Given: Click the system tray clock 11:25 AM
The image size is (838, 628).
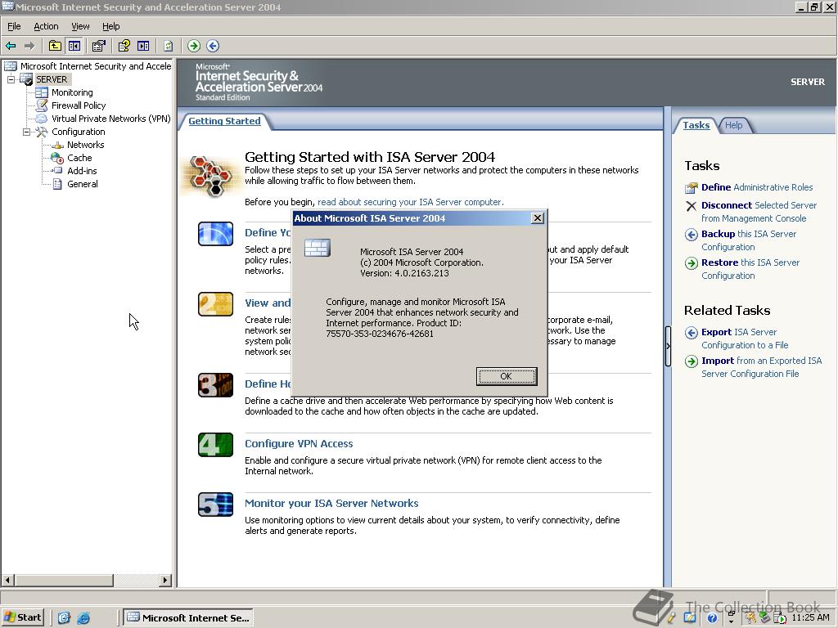Looking at the screenshot, I should (x=810, y=618).
